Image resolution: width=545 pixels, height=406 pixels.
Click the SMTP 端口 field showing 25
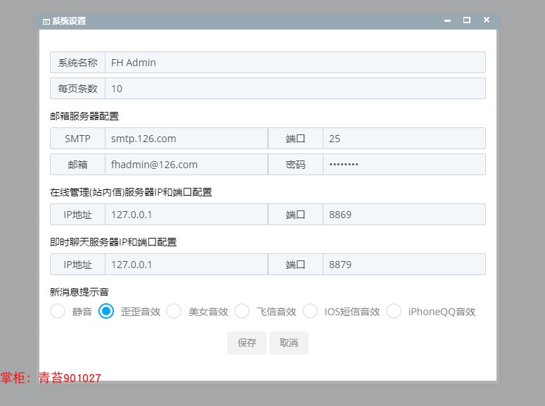coord(404,139)
